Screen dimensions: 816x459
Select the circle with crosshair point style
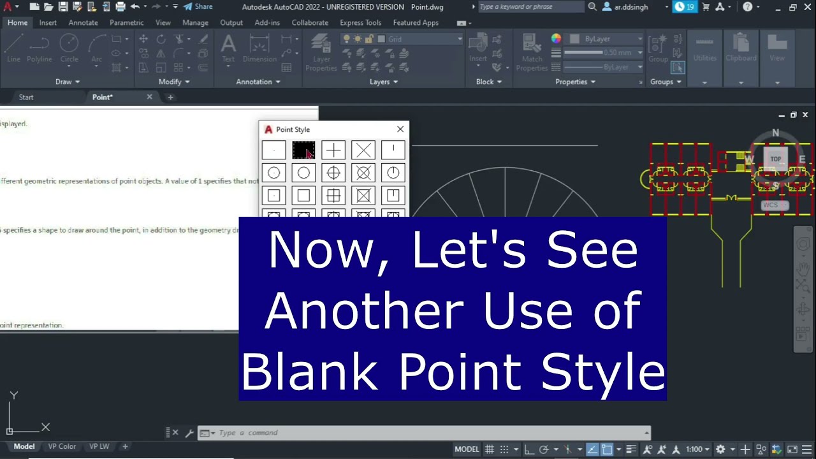[x=333, y=173]
